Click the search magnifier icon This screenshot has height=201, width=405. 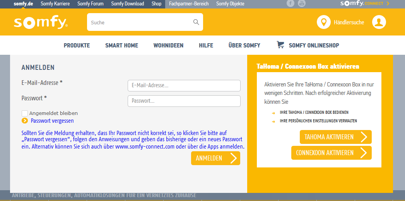[196, 22]
